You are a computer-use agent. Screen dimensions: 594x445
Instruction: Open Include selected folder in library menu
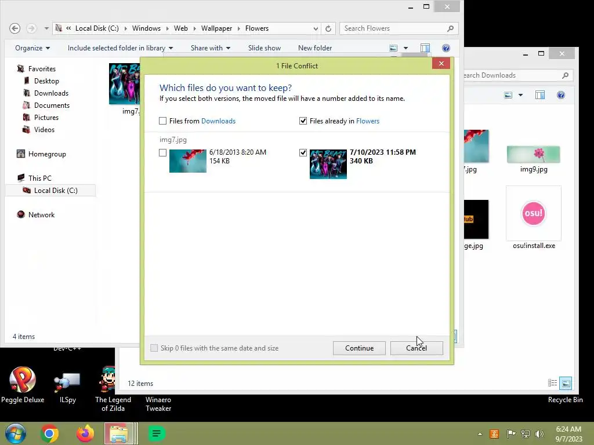120,48
